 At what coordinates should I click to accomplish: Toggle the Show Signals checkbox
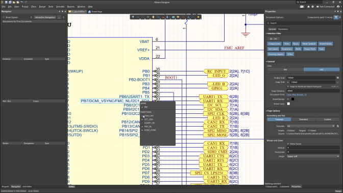4,17
